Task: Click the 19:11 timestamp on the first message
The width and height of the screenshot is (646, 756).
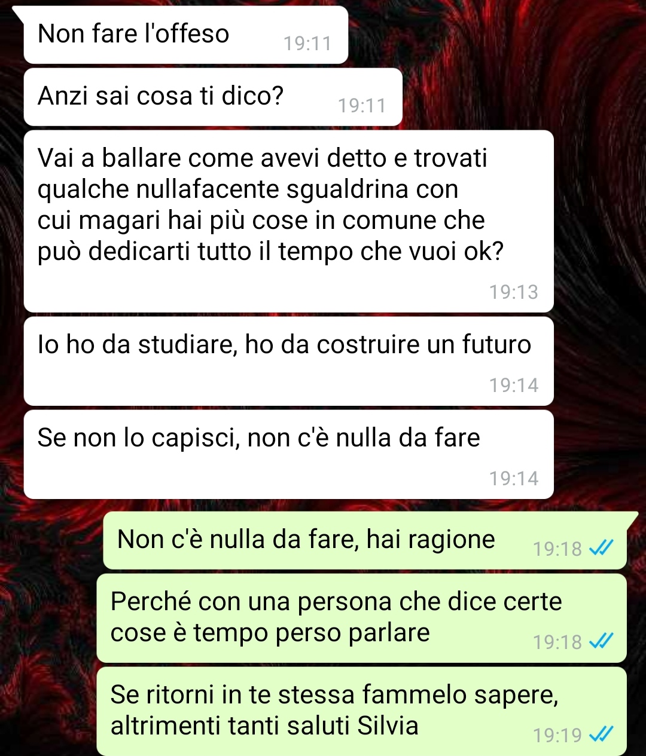Action: [307, 43]
